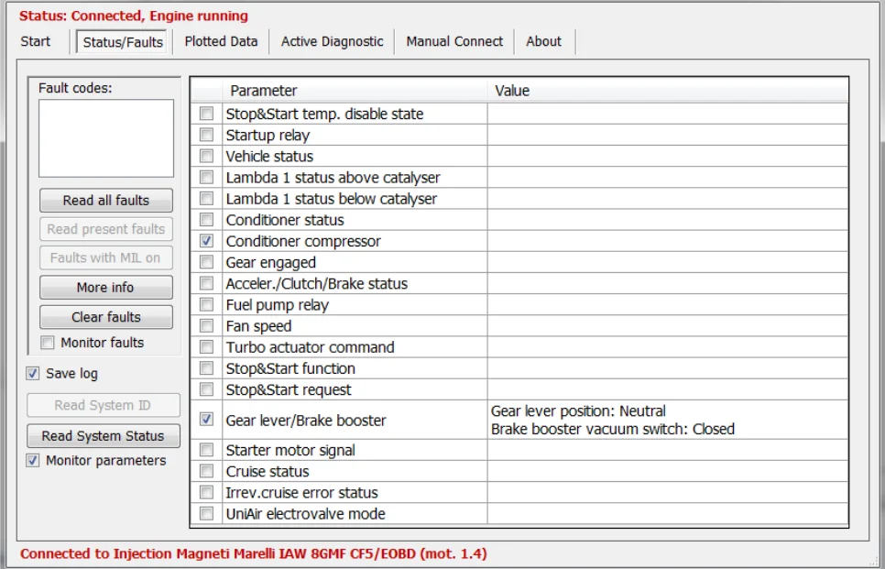Switch to the Plotted Data tab

pyautogui.click(x=221, y=42)
